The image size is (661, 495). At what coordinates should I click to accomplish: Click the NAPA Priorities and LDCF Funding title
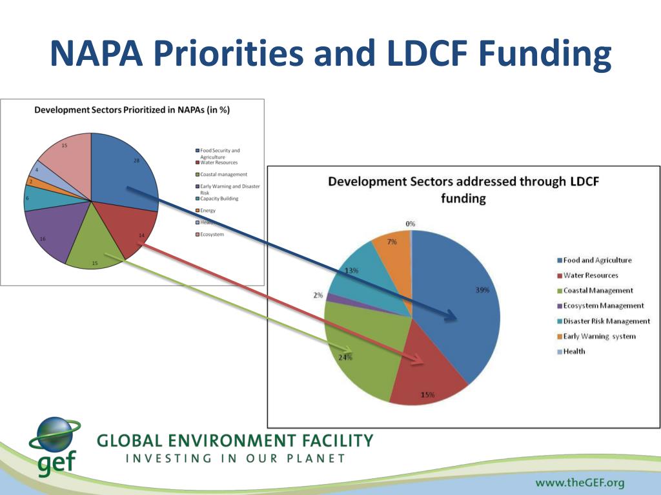[x=331, y=53]
